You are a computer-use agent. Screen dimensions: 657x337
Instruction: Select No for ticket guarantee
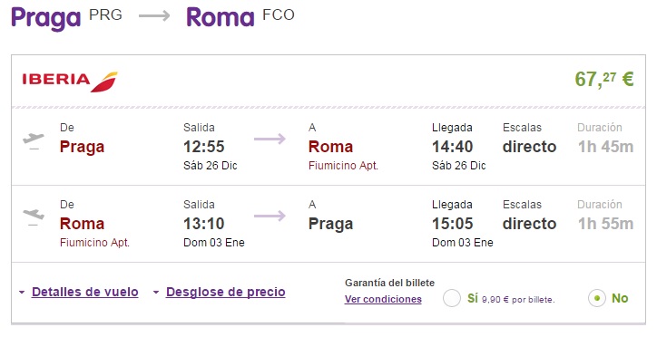(x=597, y=298)
